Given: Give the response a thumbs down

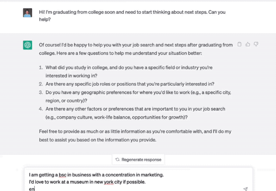Looking at the screenshot, I should click(256, 44).
